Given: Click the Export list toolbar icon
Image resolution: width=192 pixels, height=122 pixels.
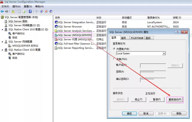Looking at the screenshot, I should [24, 11].
